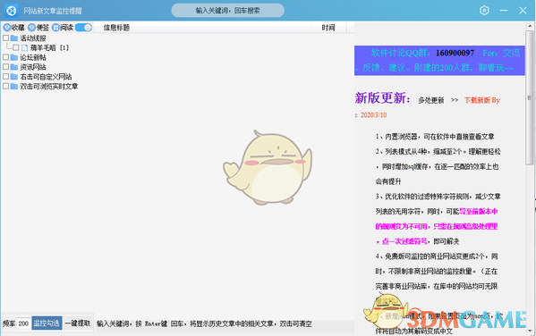Image resolution: width=536 pixels, height=336 pixels.
Task: Select the 双击可浏览实时文章 tree label
Action: coord(49,86)
